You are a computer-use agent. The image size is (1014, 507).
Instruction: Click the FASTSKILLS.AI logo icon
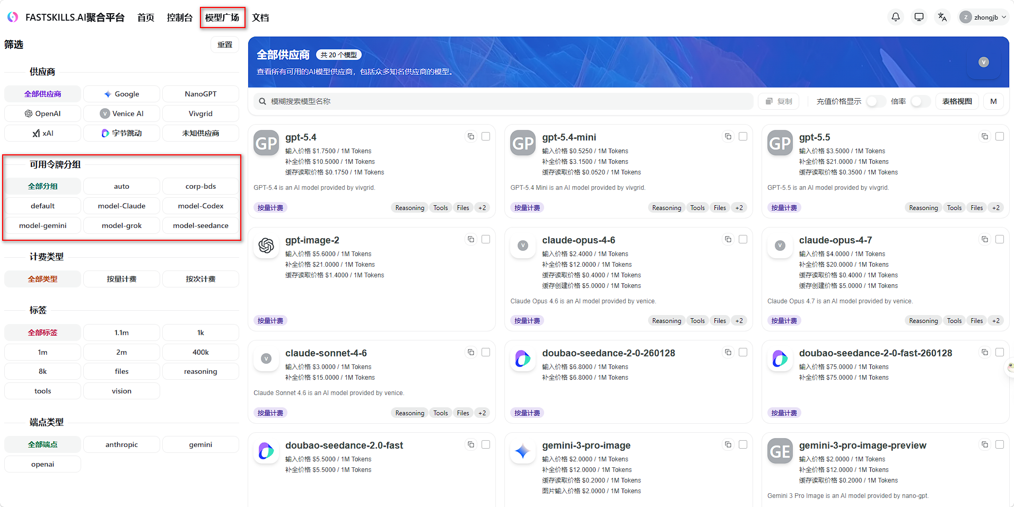coord(13,17)
